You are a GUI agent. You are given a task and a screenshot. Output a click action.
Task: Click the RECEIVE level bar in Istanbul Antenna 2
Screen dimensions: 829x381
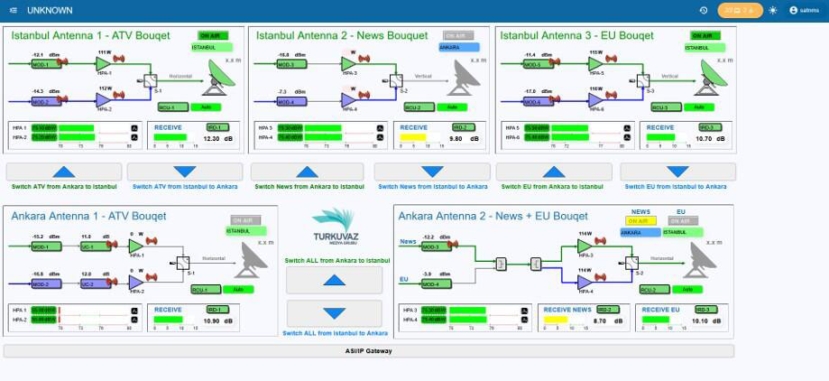[416, 139]
